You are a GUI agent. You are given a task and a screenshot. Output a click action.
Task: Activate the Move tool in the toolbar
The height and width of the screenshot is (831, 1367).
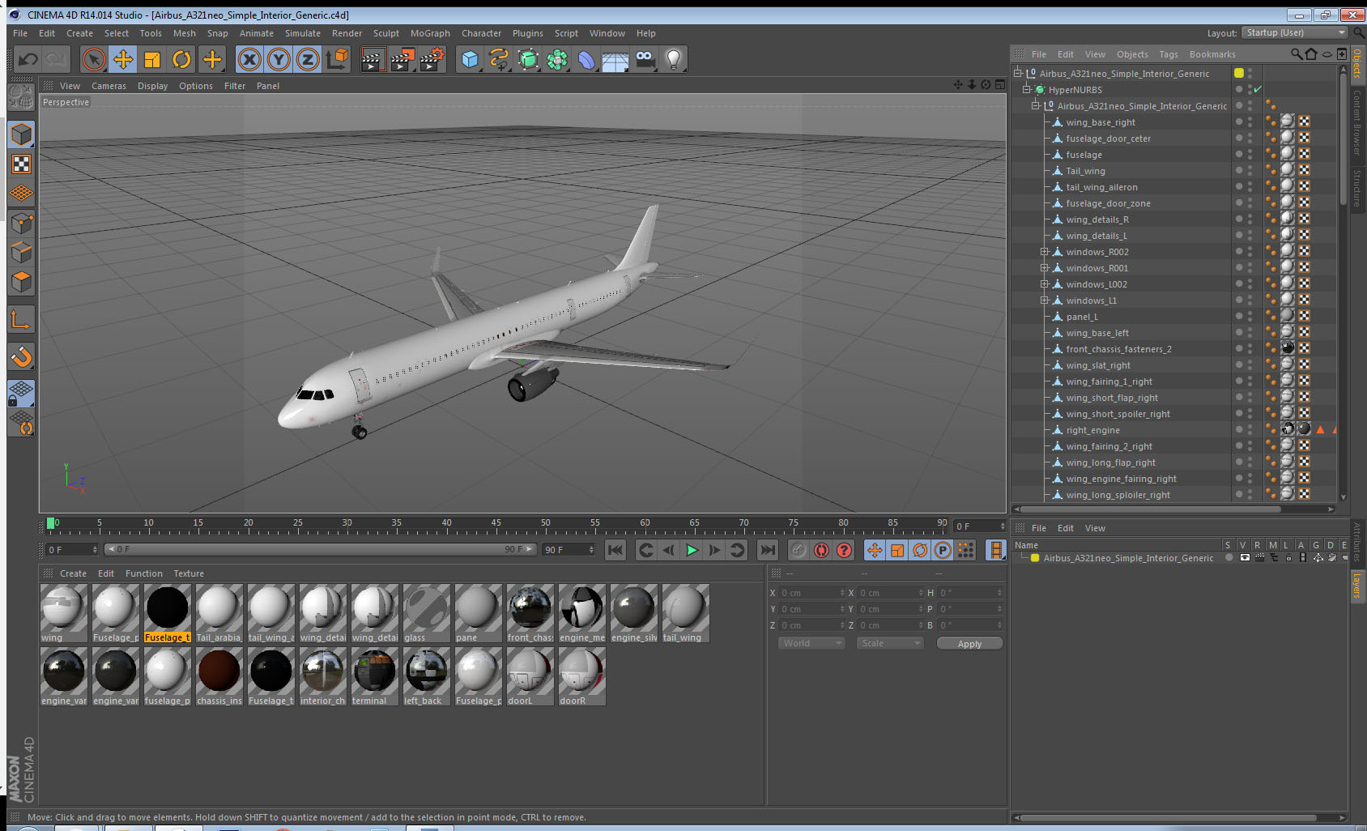coord(123,59)
